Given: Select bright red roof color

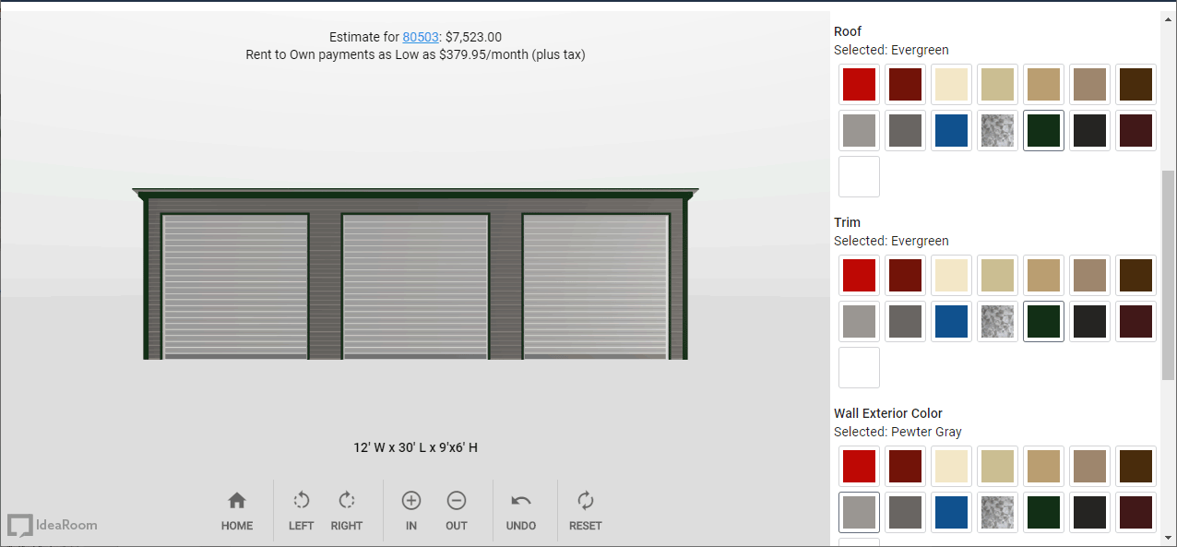Looking at the screenshot, I should coord(859,85).
